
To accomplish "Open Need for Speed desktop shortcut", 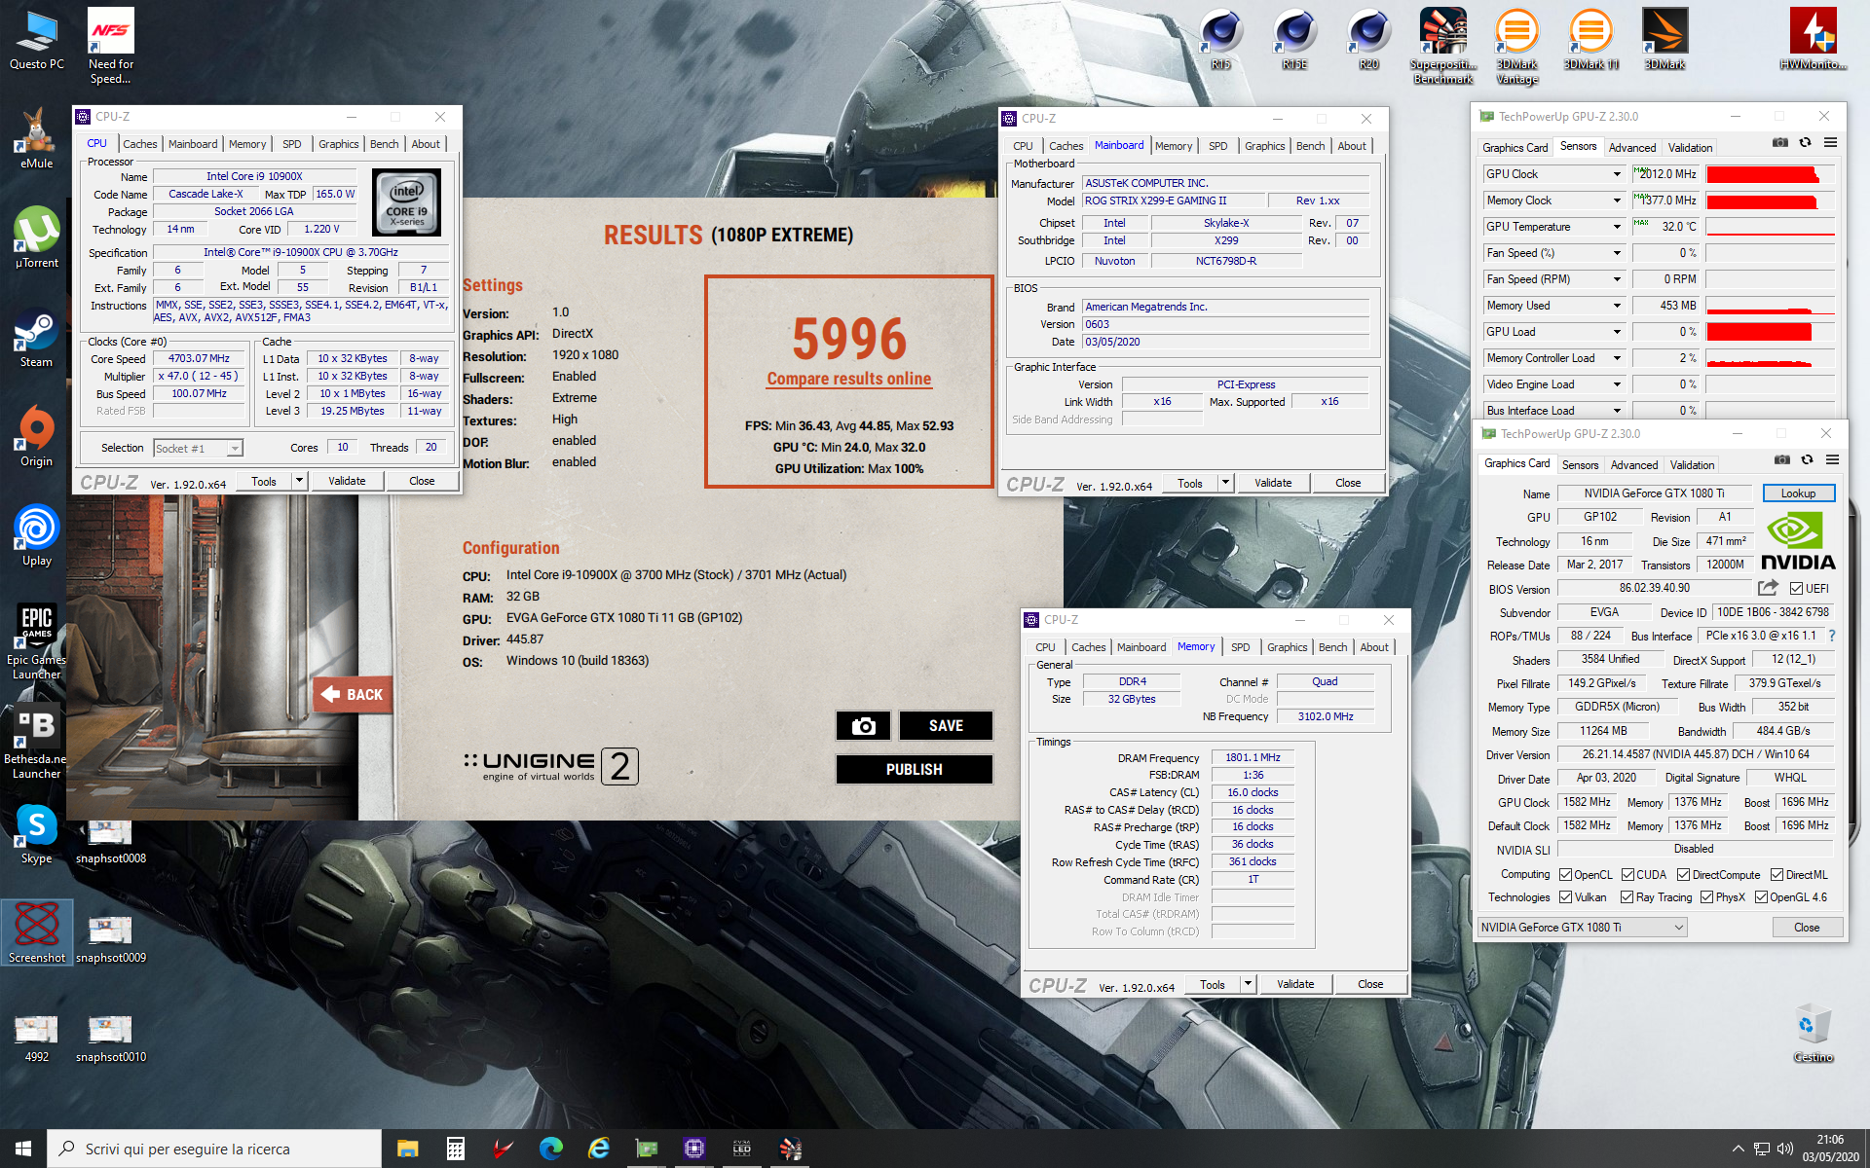I will tap(111, 46).
